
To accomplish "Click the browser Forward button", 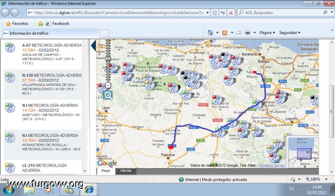I will click(15, 13).
